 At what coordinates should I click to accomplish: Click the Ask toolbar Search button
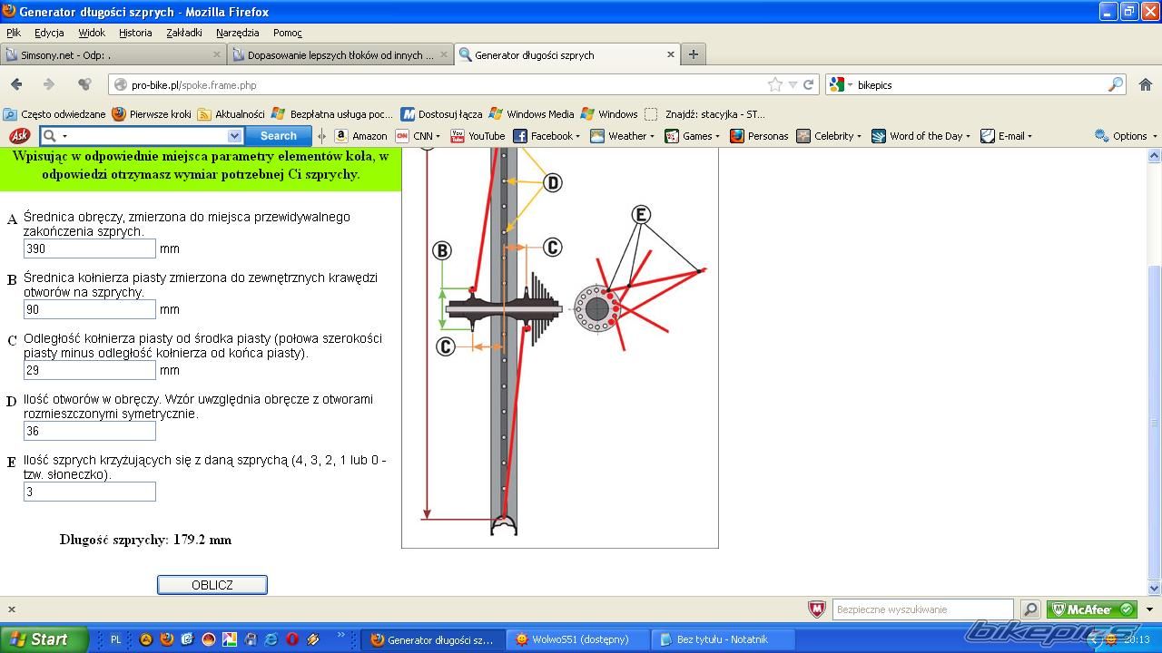tap(278, 136)
